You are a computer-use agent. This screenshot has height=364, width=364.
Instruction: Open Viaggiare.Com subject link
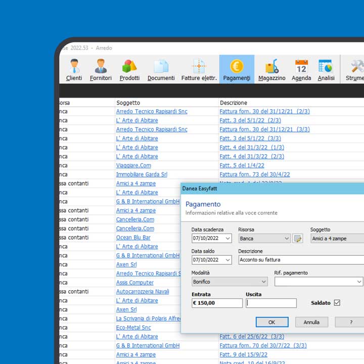(x=133, y=165)
